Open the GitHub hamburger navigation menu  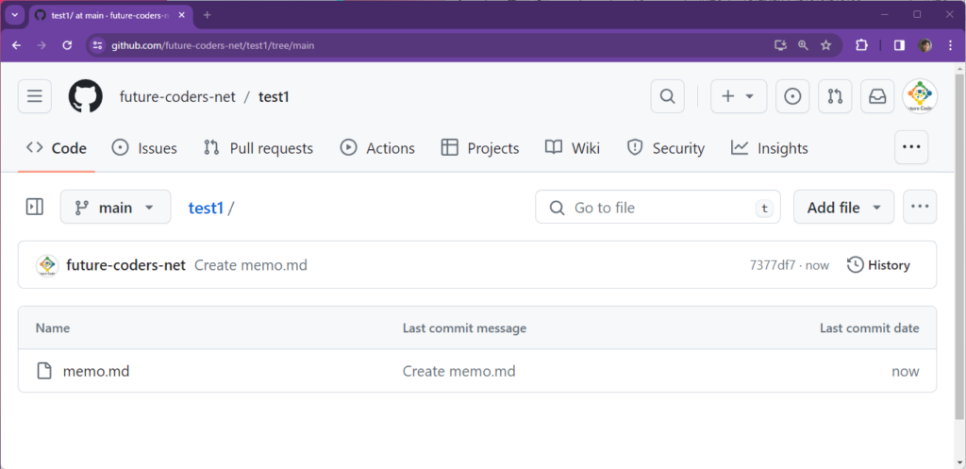click(35, 96)
